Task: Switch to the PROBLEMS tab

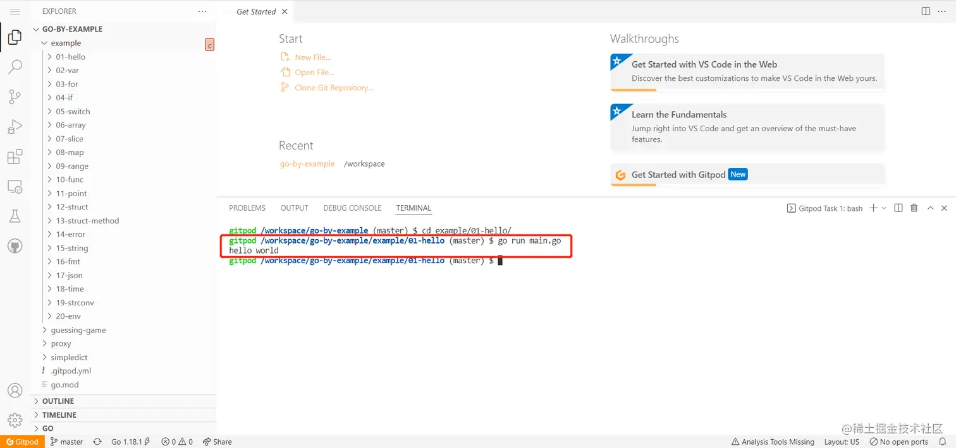Action: [x=247, y=208]
